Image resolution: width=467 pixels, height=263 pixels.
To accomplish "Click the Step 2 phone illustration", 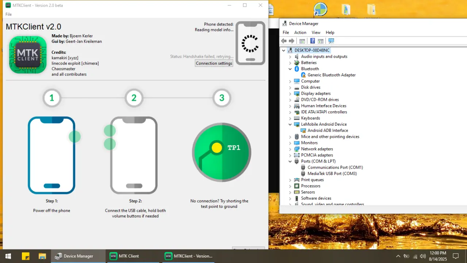I will 134,155.
